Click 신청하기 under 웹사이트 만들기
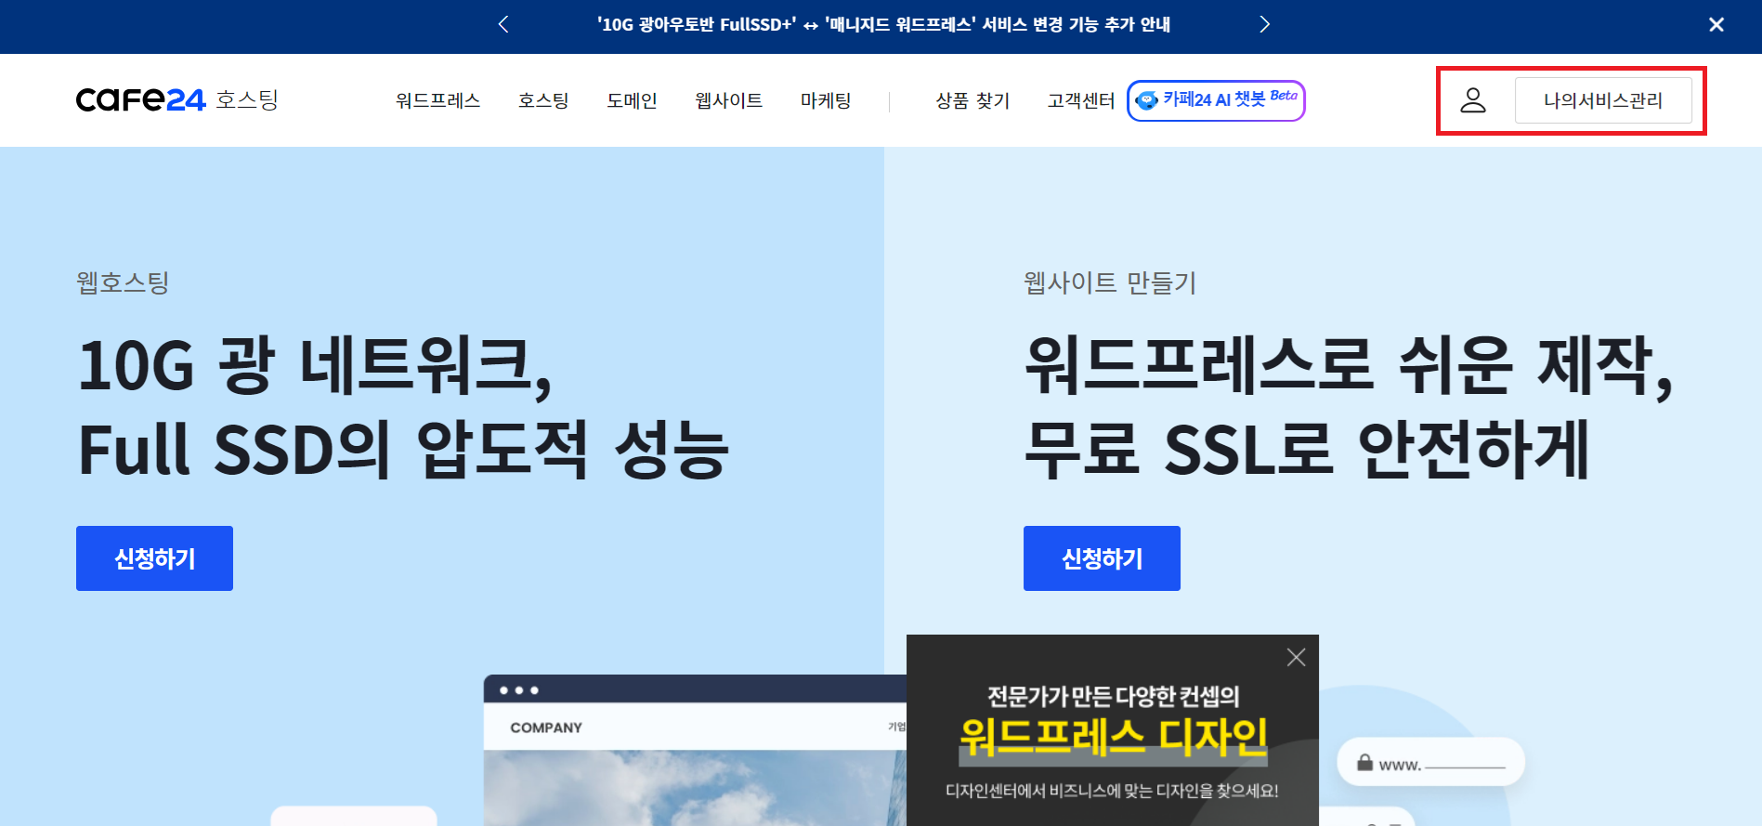This screenshot has width=1762, height=826. point(1102,558)
